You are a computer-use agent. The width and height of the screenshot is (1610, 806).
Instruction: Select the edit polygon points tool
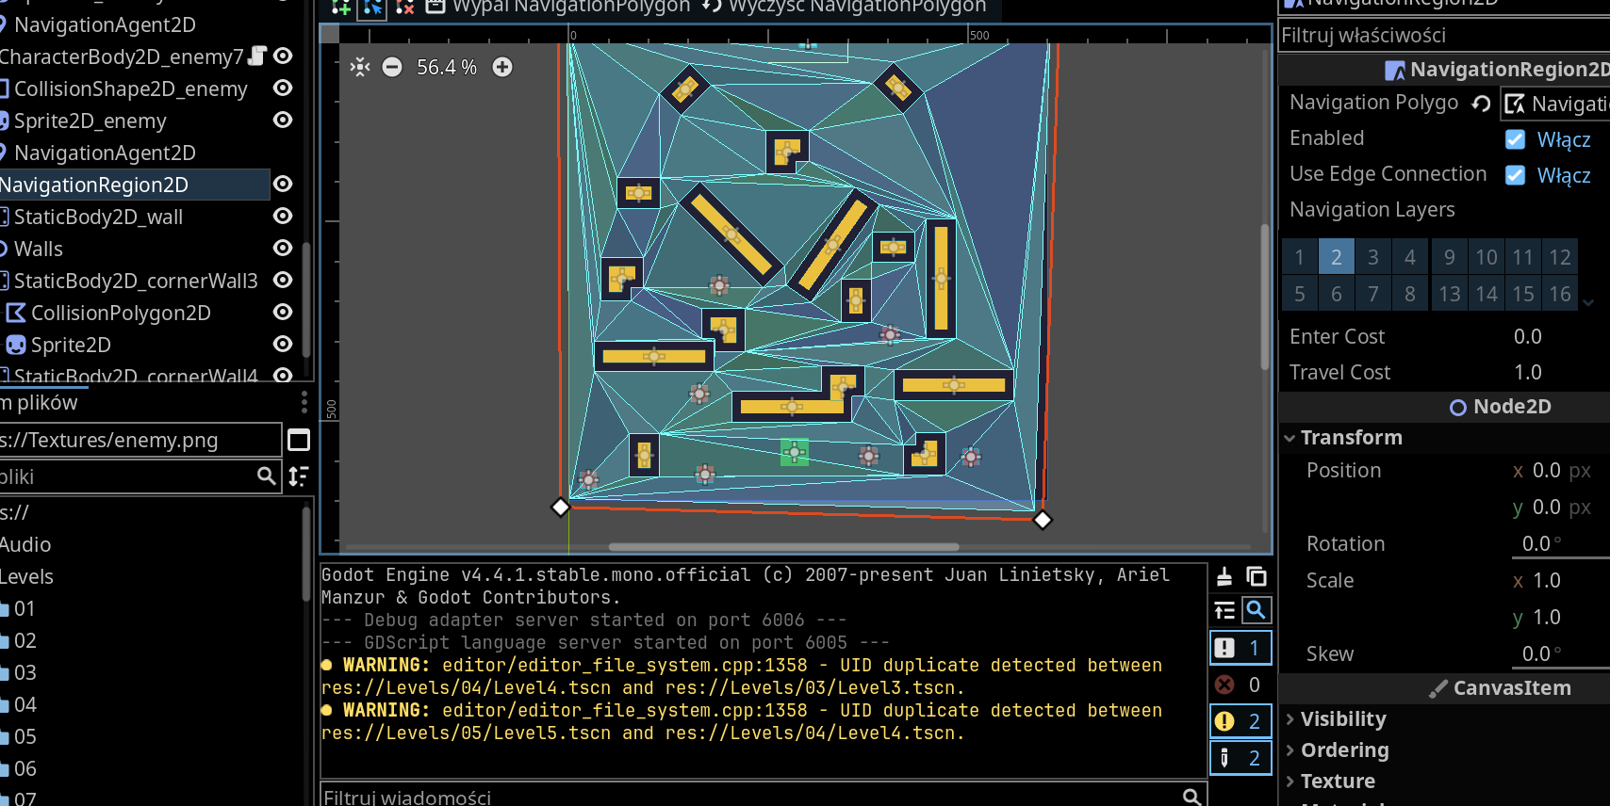coord(373,8)
